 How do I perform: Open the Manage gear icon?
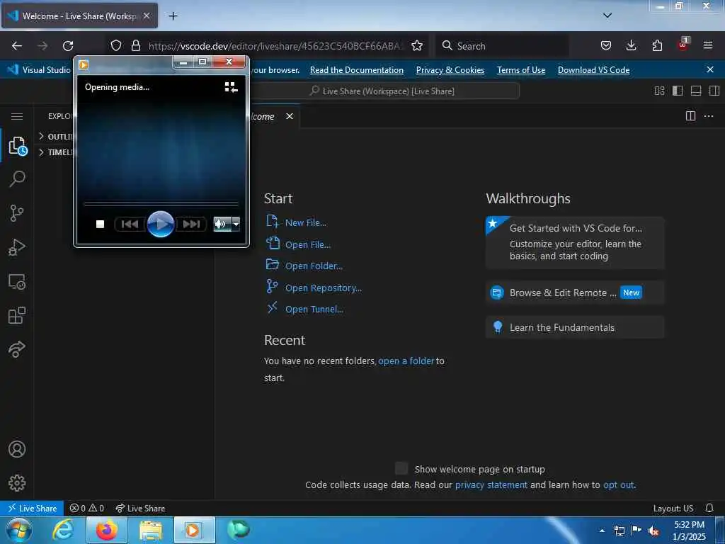tap(17, 483)
